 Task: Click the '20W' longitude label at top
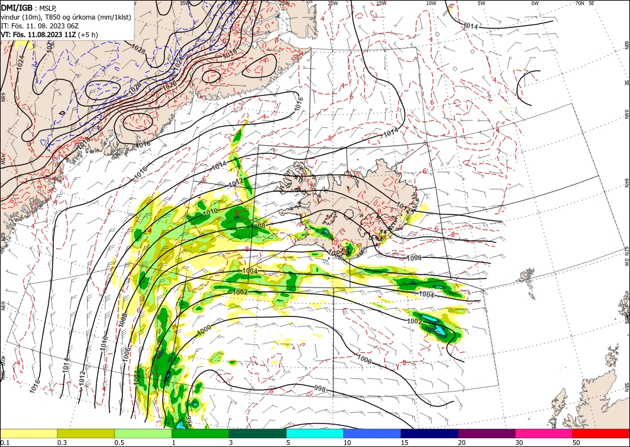click(333, 3)
